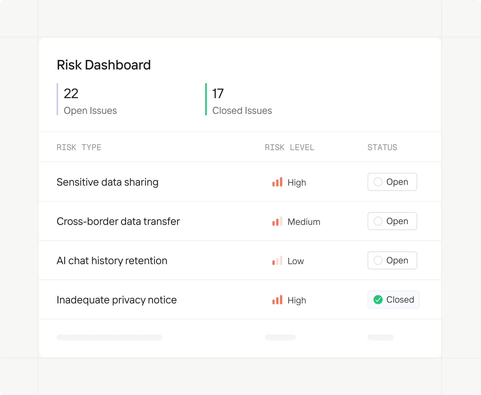This screenshot has width=481, height=395.
Task: Click the High level text for Inadequate privacy notice
Action: (297, 301)
